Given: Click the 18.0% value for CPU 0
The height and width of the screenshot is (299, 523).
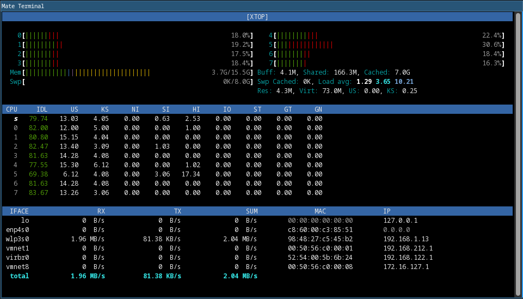Looking at the screenshot, I should [x=241, y=35].
